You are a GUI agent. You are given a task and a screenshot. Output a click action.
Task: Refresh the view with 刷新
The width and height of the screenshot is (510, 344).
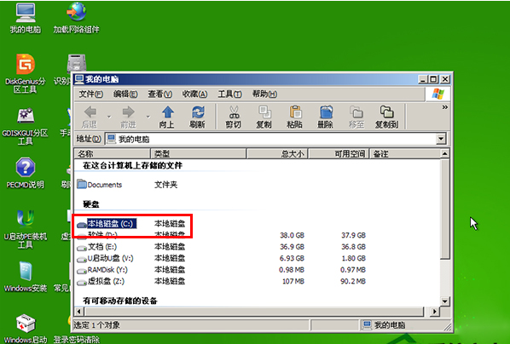tap(198, 117)
